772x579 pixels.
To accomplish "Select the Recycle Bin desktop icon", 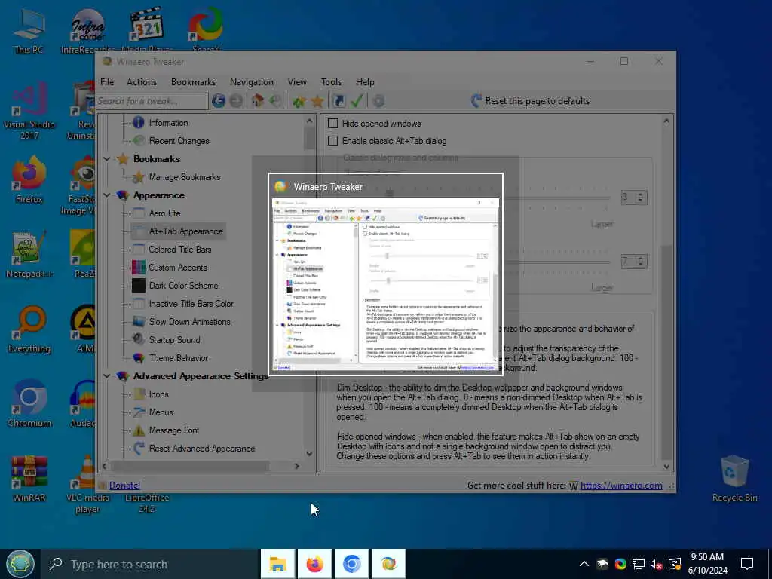I will point(734,479).
